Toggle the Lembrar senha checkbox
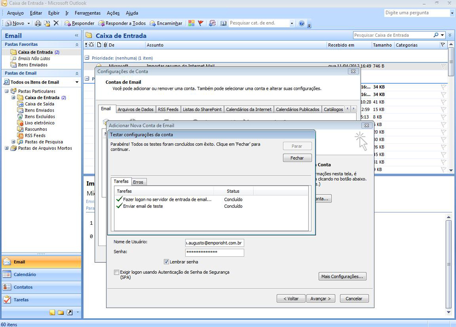Viewport: 456px width, 327px height. coord(166,262)
